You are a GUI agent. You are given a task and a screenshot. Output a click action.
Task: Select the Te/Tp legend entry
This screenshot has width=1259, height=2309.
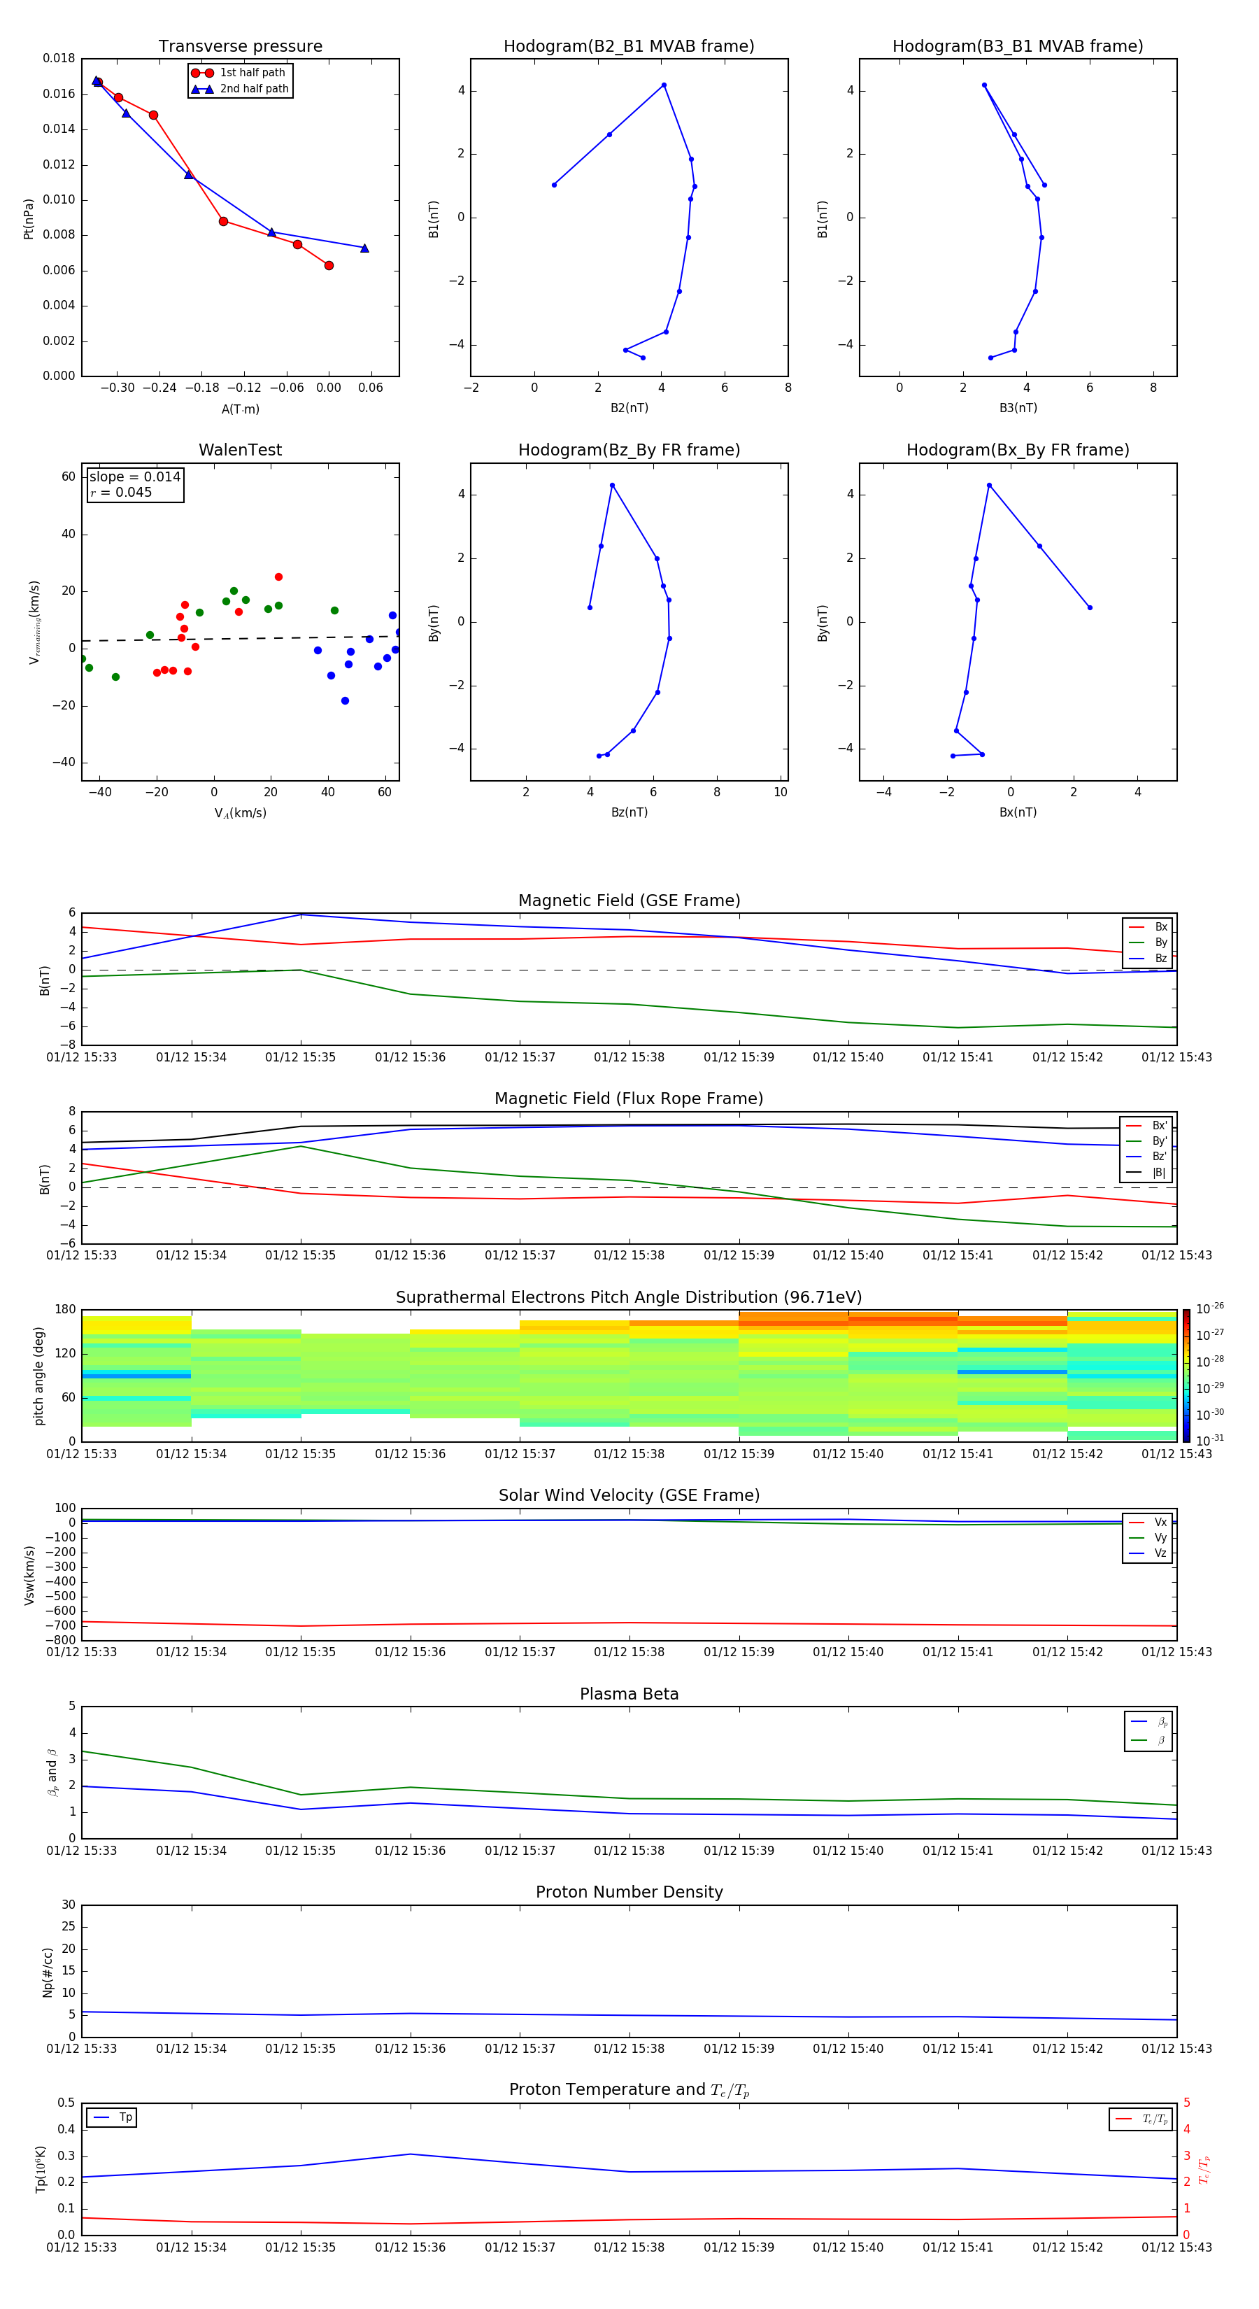point(1141,2119)
